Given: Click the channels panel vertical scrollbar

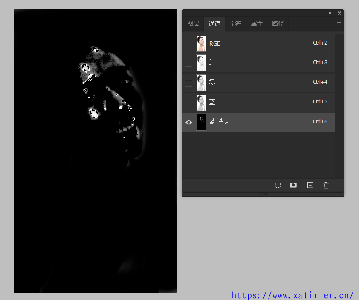Looking at the screenshot, I should pos(339,106).
